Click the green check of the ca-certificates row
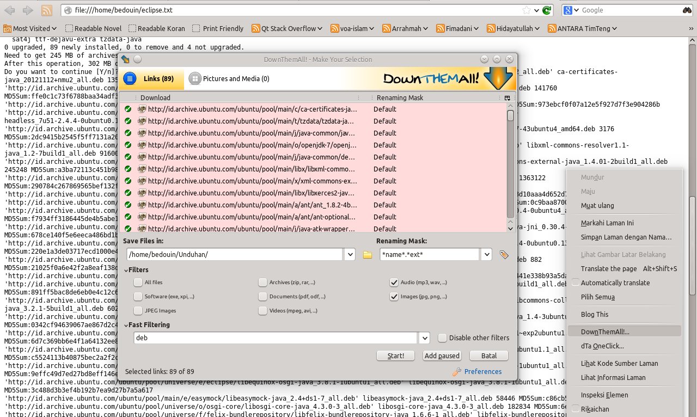Viewport: 697px width, 417px height. (128, 109)
